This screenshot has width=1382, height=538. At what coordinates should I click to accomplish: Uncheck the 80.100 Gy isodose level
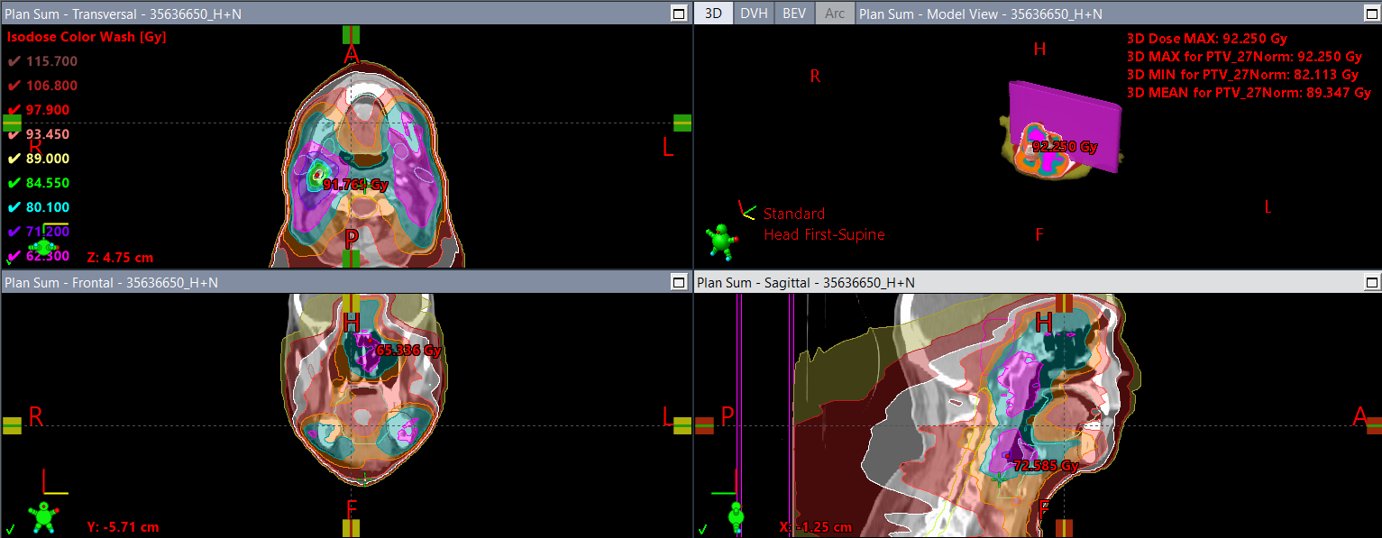click(x=14, y=207)
